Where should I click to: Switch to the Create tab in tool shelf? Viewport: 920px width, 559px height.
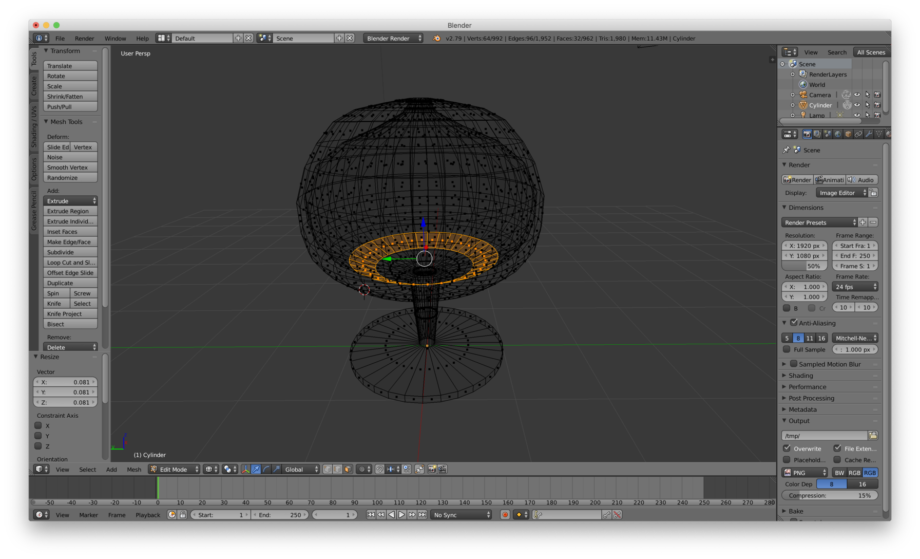pos(34,86)
